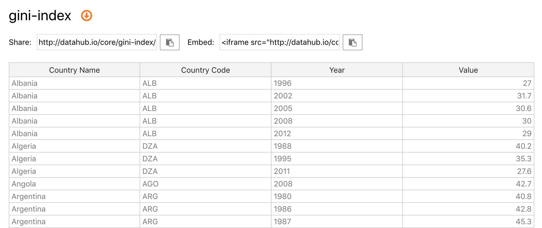Click the Value column header
Screen dimensions: 542x228
point(468,70)
